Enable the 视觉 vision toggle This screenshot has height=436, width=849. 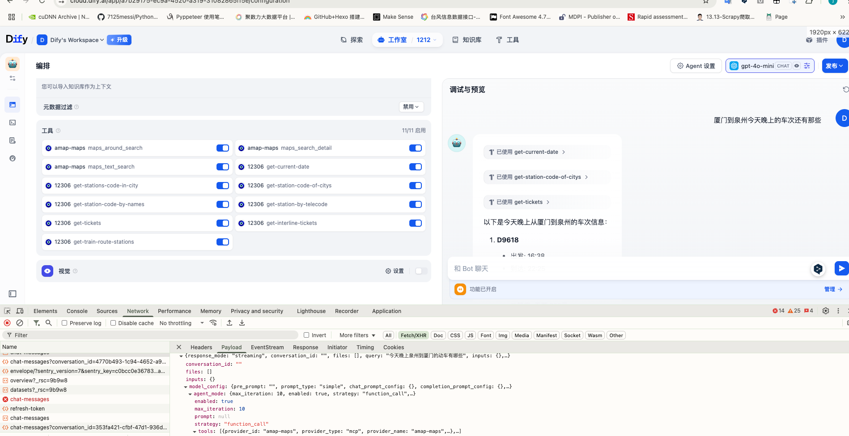coord(421,271)
